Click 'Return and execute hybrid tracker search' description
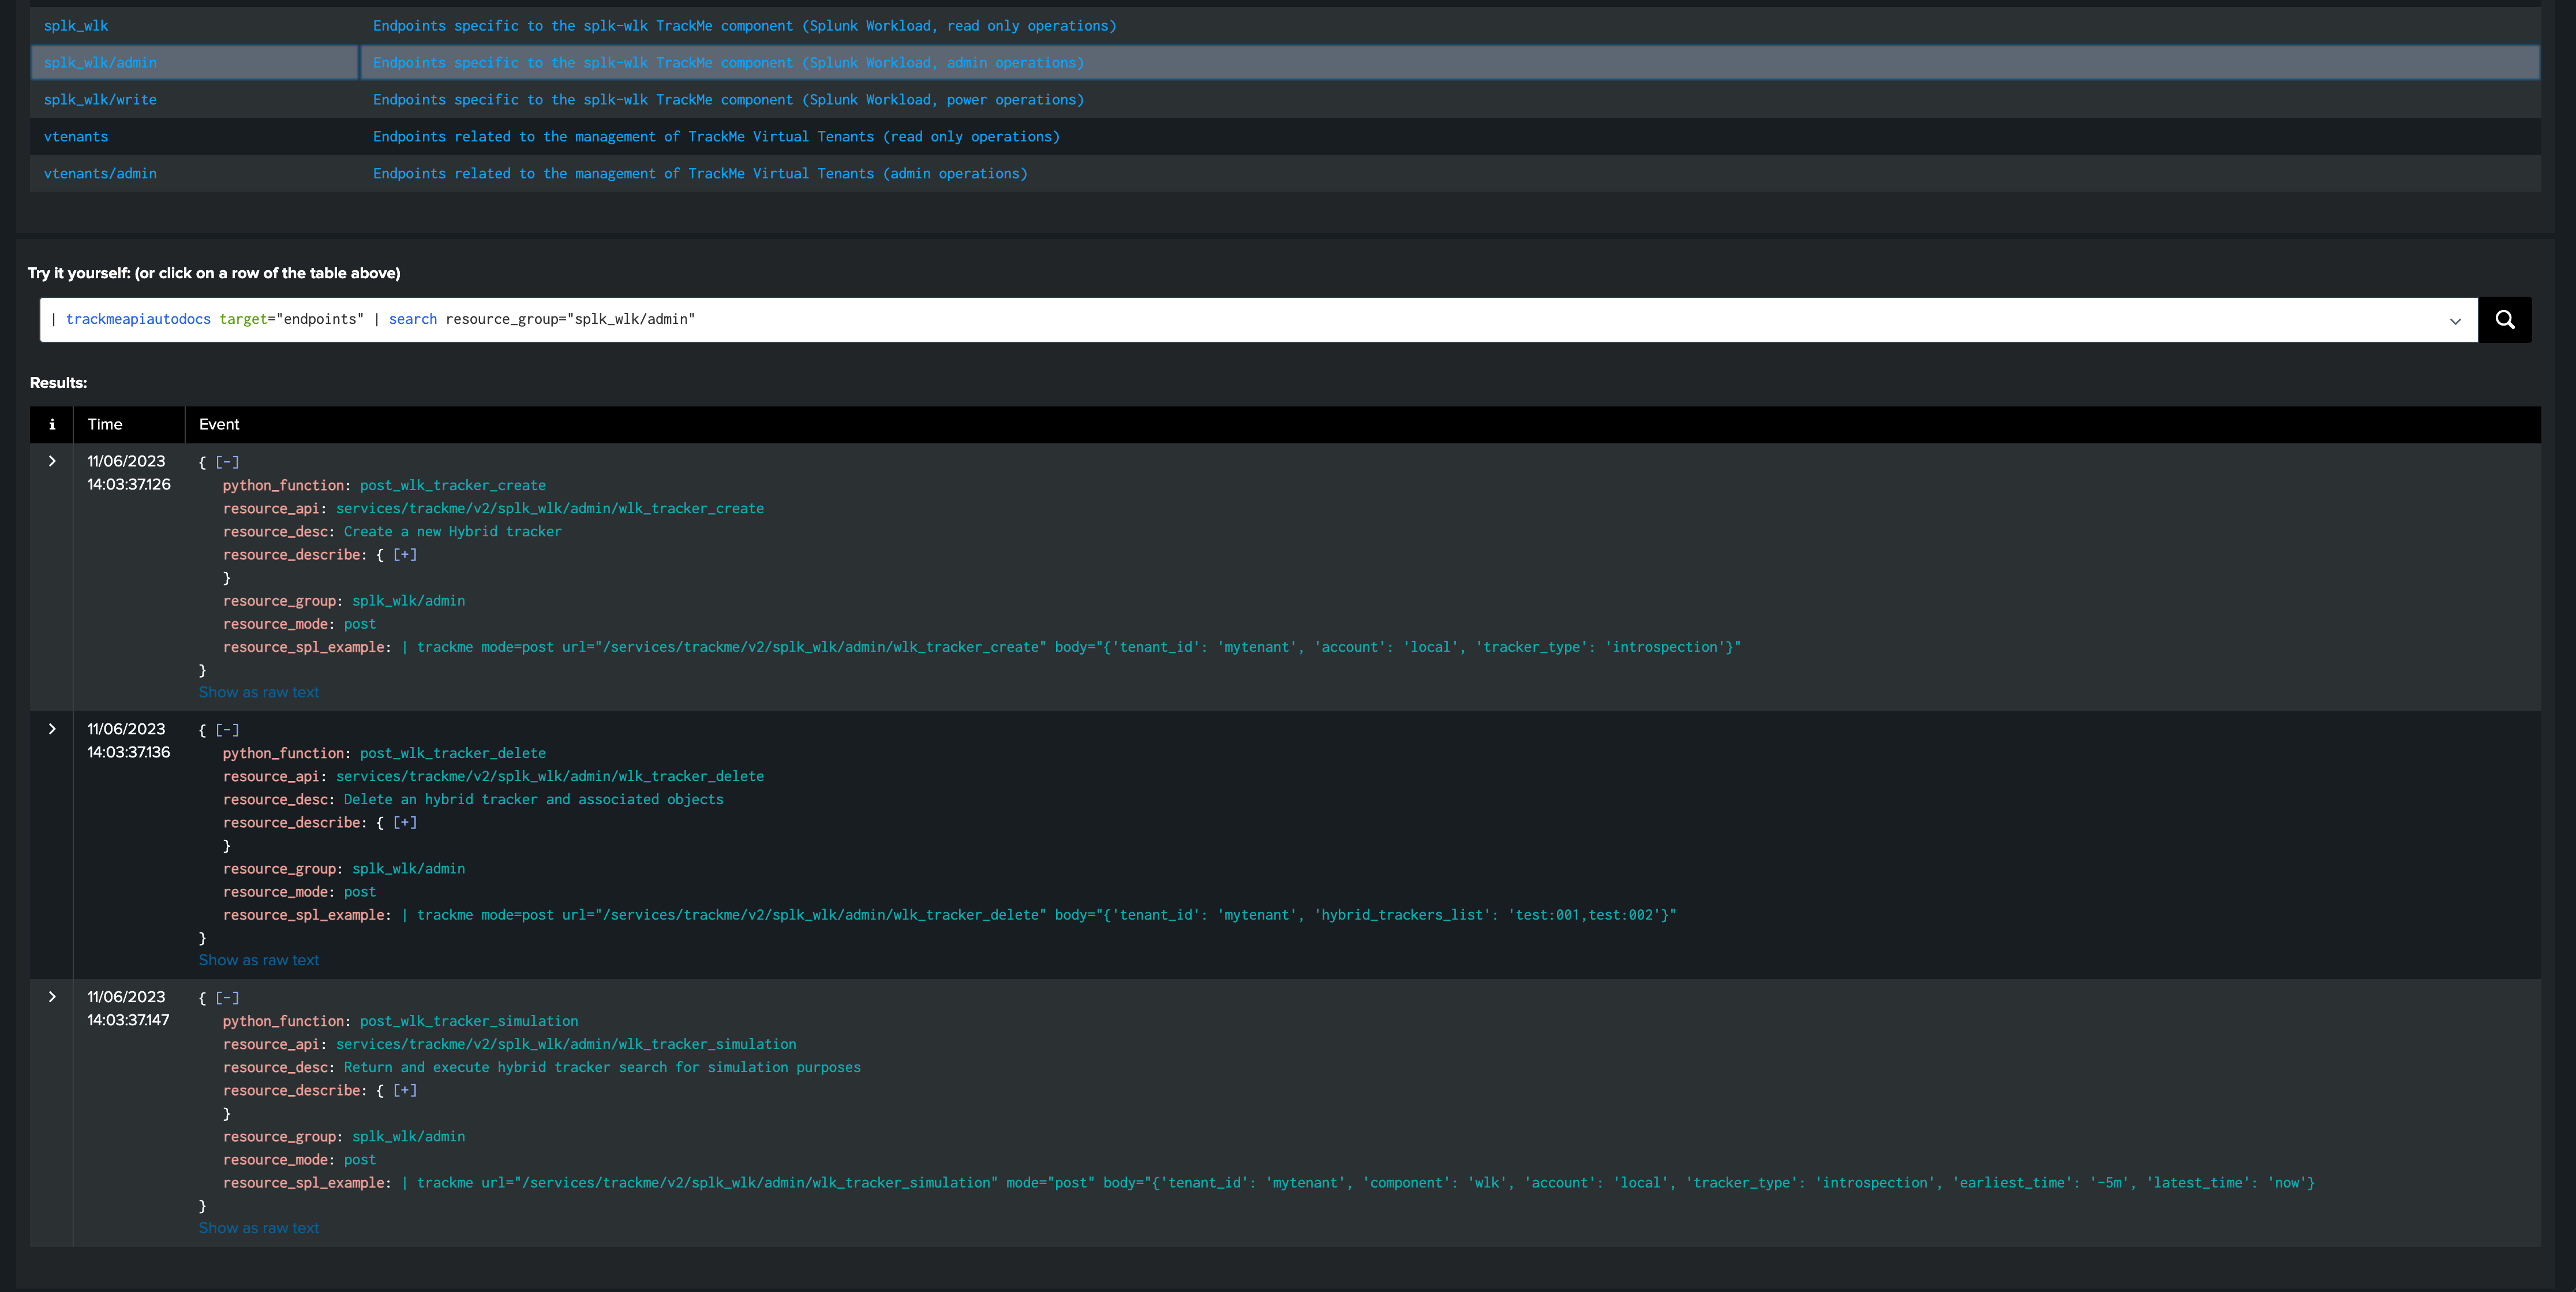The width and height of the screenshot is (2576, 1292). (602, 1068)
